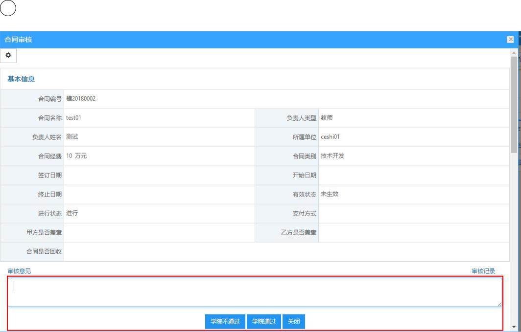Click the blue 关闭 button

294,321
